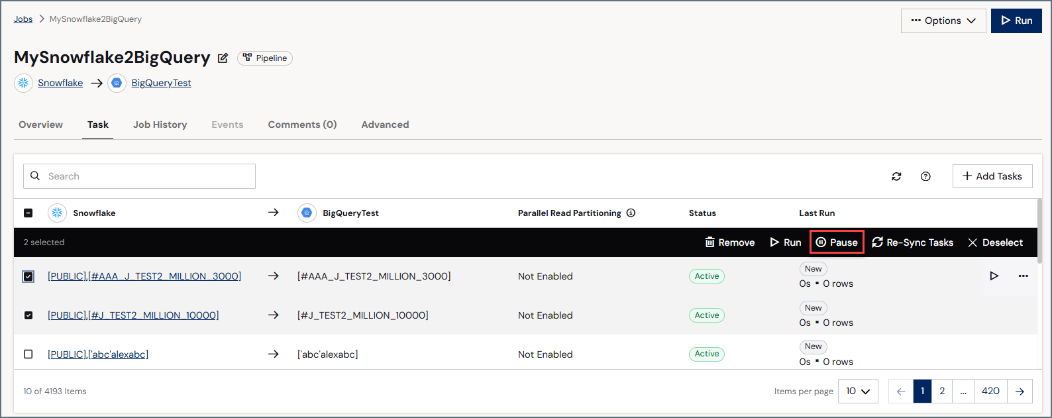The width and height of the screenshot is (1052, 418).
Task: Click the magnifier icon in the search box
Action: 36,176
